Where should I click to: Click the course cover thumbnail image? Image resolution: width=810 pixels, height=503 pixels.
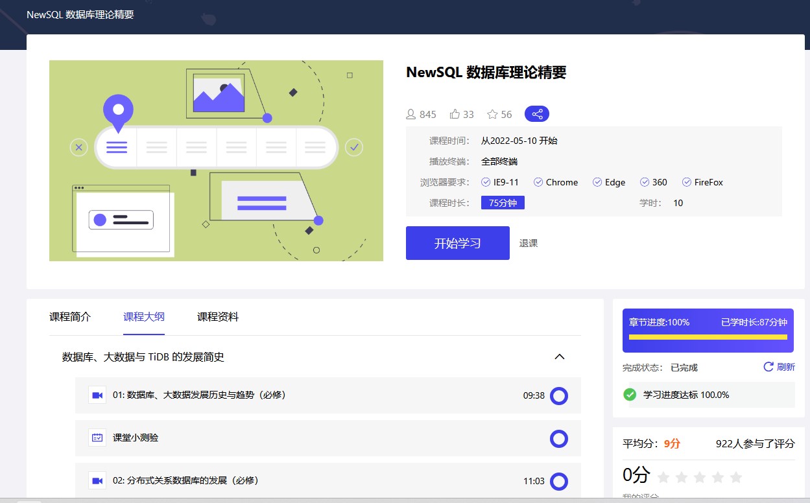pyautogui.click(x=216, y=161)
